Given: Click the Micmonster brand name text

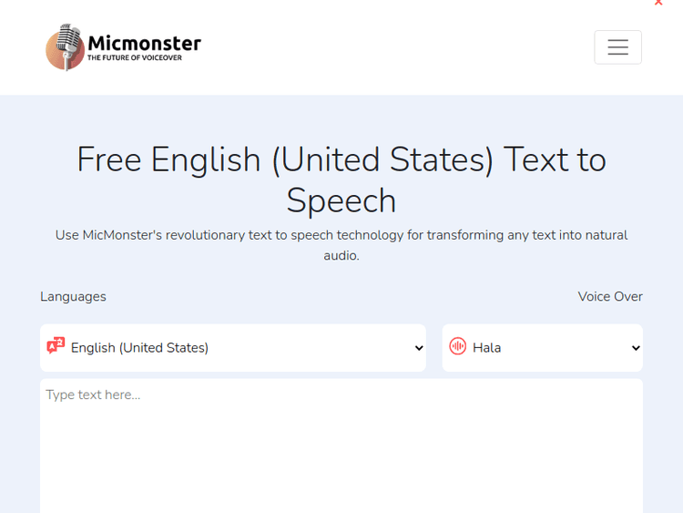Looking at the screenshot, I should pos(144,42).
